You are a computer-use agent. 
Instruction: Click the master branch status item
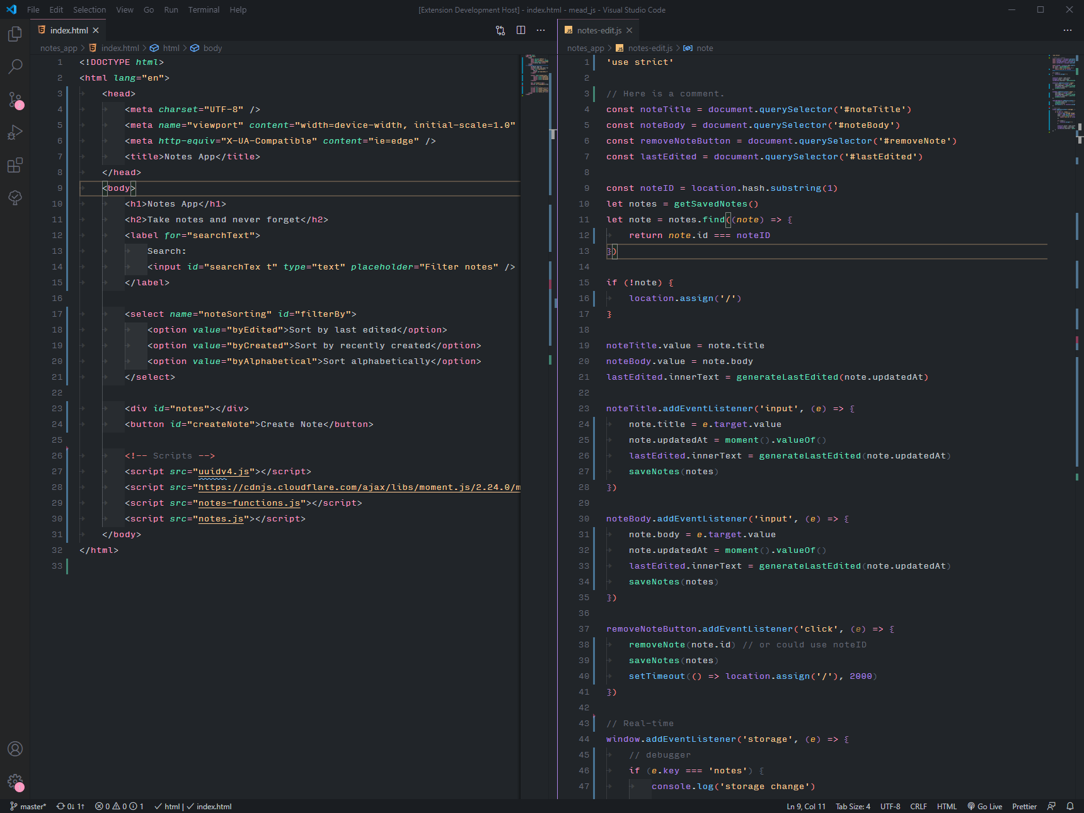point(28,806)
